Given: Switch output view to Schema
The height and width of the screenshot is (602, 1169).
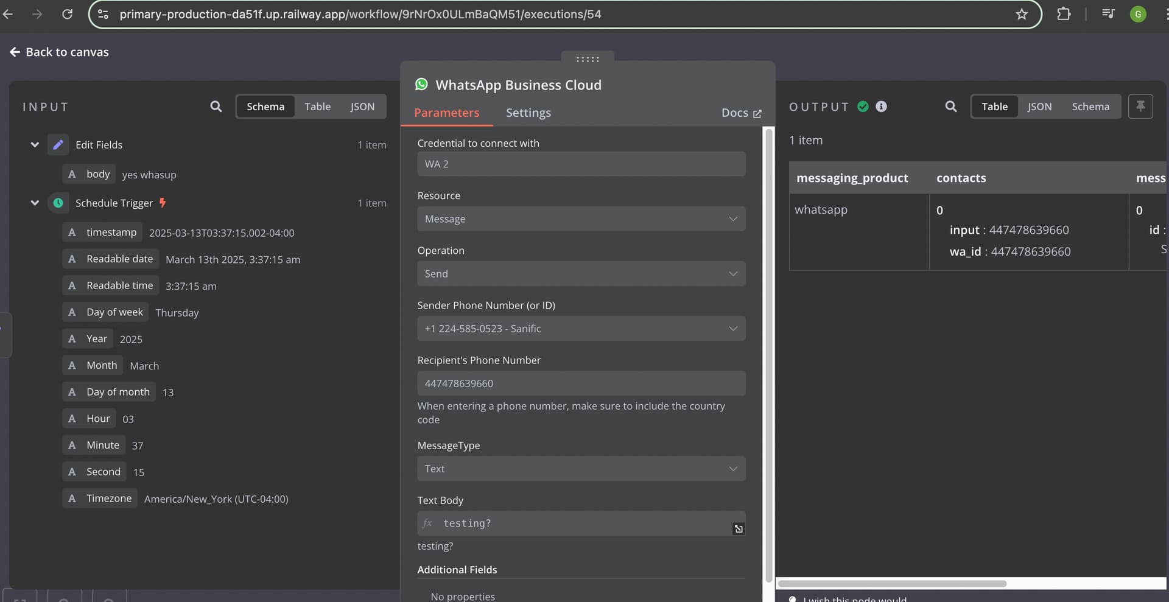Looking at the screenshot, I should pyautogui.click(x=1090, y=107).
